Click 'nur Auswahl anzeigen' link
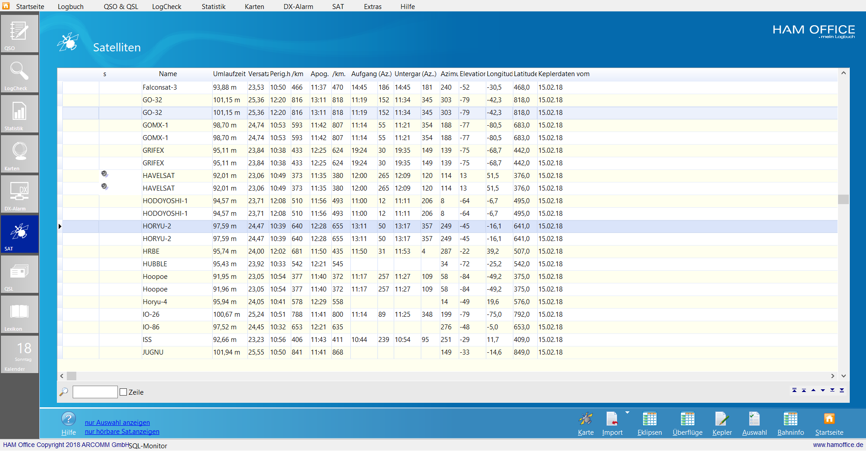Image resolution: width=866 pixels, height=451 pixels. [x=117, y=423]
